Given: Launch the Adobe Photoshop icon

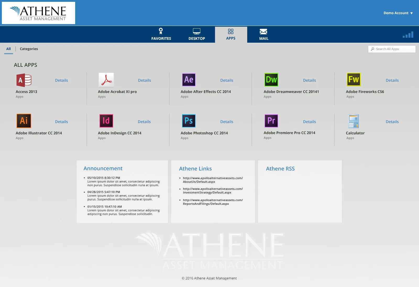Looking at the screenshot, I should coord(189,121).
